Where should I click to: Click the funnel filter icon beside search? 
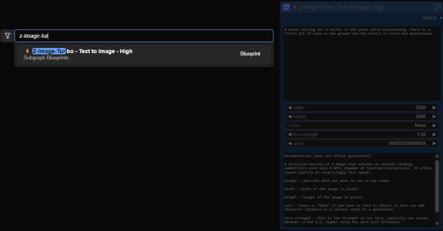click(x=7, y=36)
